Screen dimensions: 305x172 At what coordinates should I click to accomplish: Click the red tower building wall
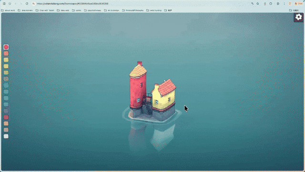pyautogui.click(x=138, y=92)
